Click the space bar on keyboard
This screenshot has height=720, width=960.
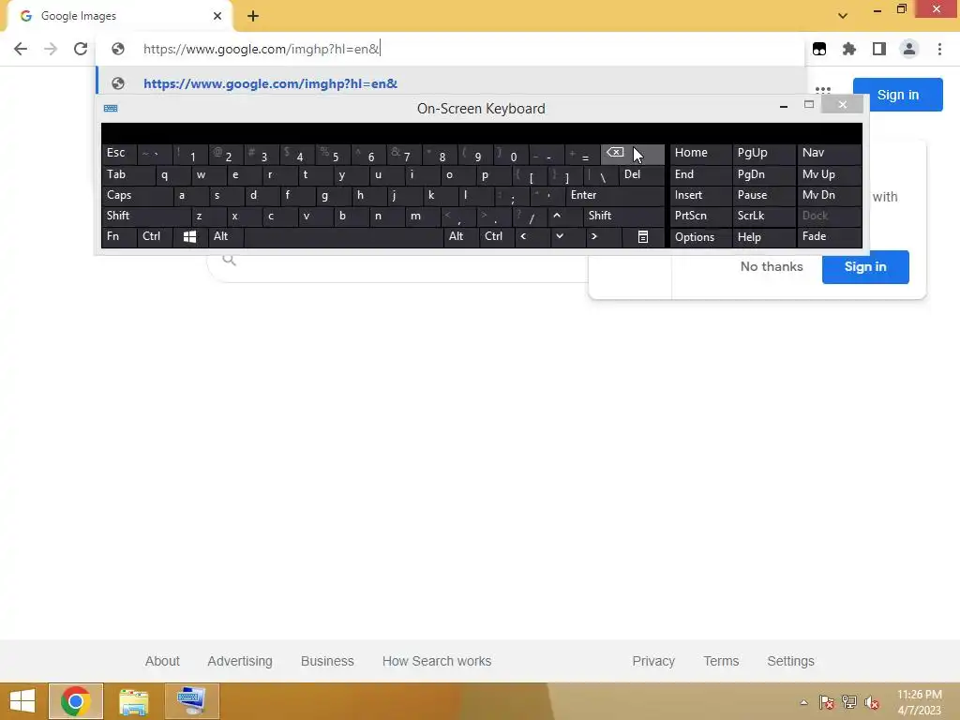click(343, 236)
